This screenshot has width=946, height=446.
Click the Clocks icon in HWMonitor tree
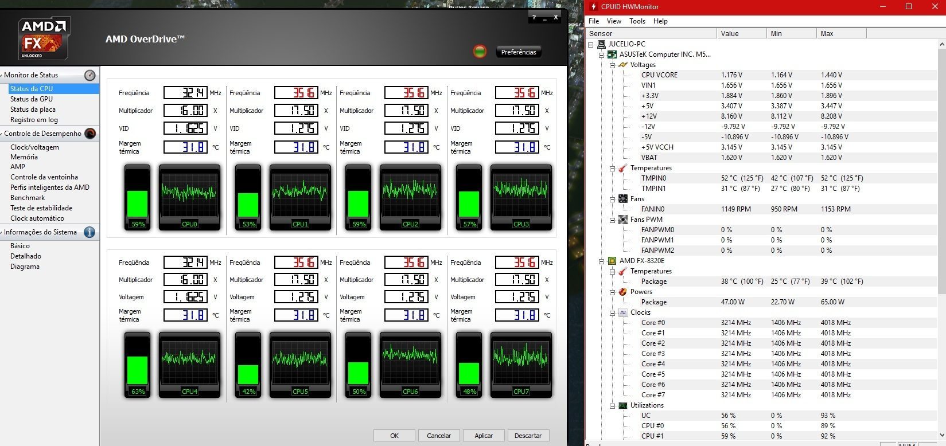point(623,312)
